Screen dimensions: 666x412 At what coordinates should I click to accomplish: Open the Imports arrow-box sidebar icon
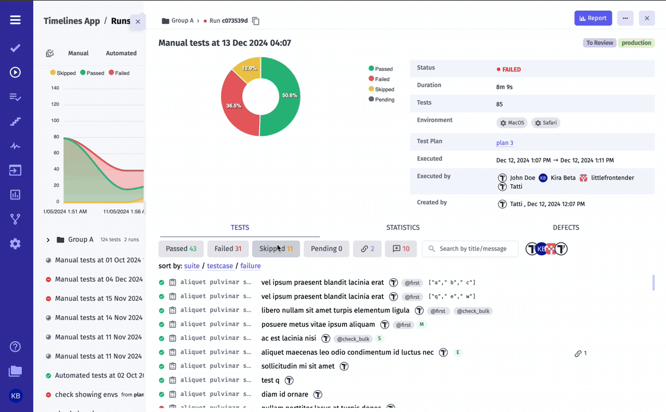point(15,171)
